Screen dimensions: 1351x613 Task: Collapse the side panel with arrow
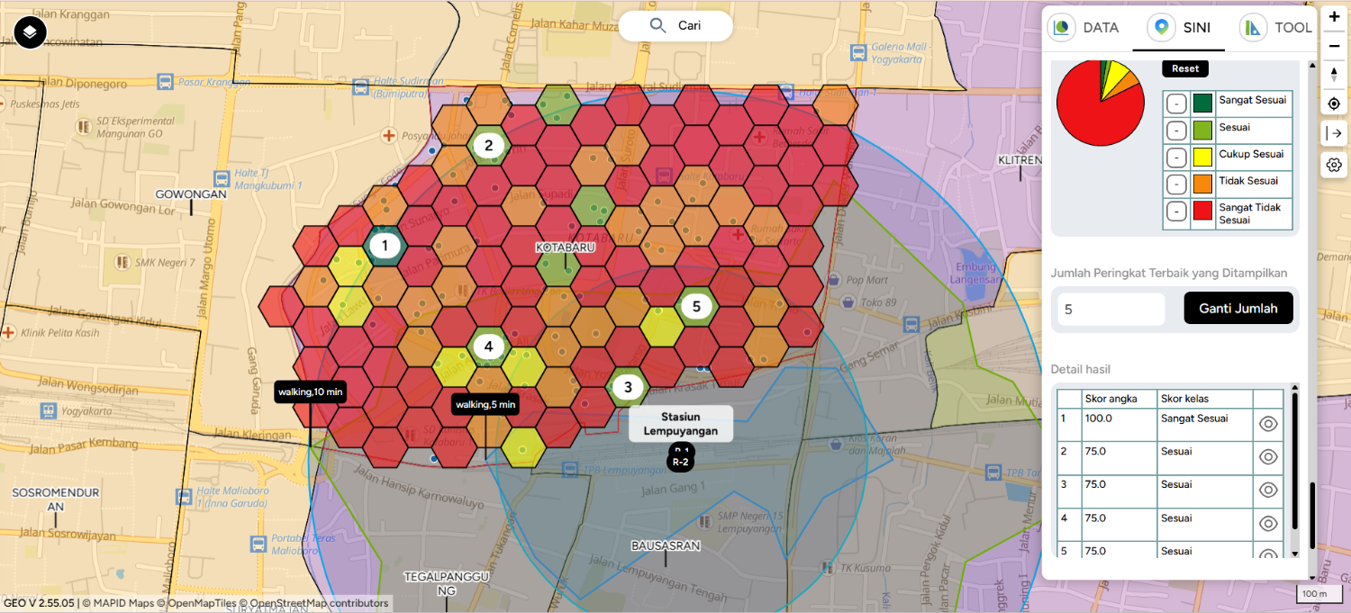[x=1334, y=133]
